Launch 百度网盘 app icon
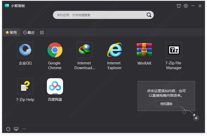Image resolution: width=207 pixels, height=136 pixels. [55, 86]
